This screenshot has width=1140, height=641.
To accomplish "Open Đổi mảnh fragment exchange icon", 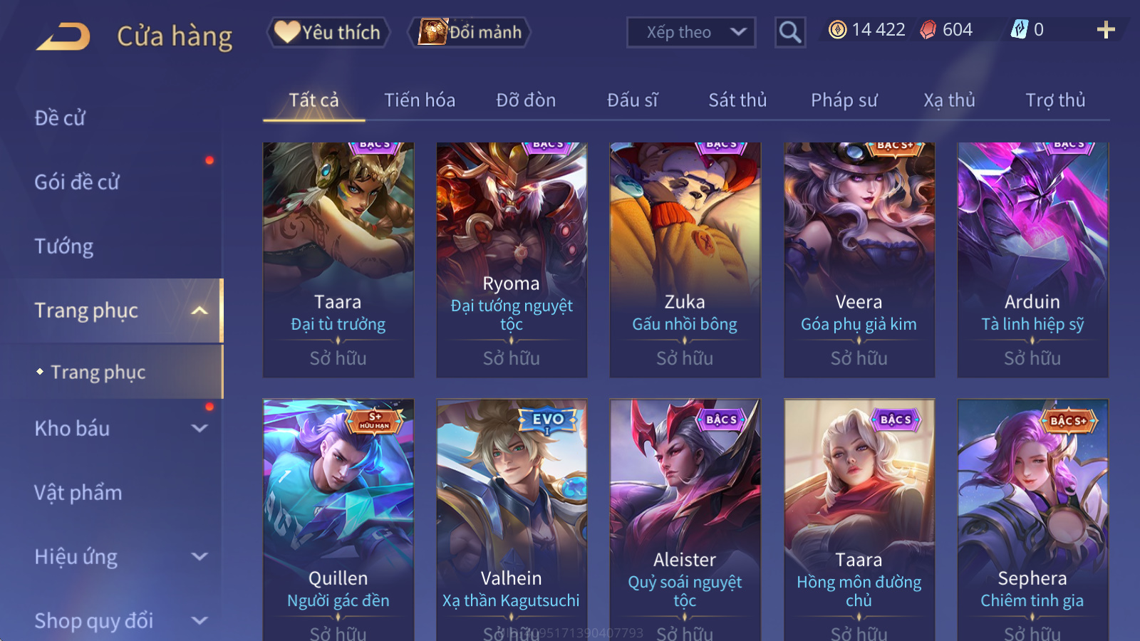I will (470, 32).
